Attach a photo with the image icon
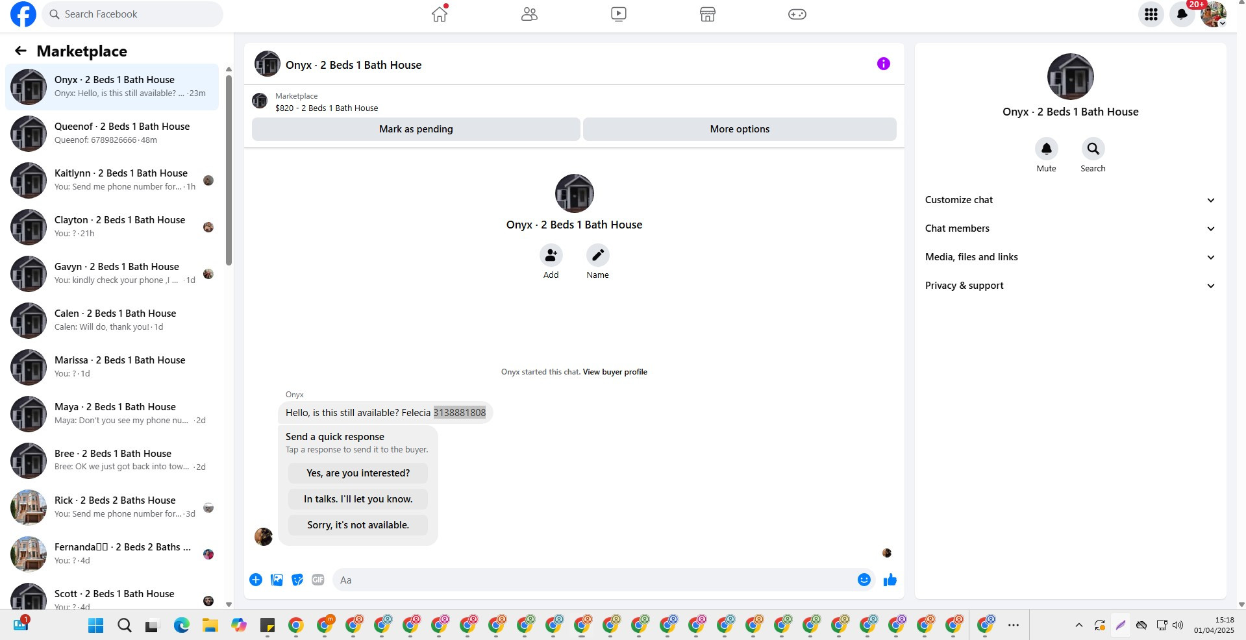 coord(277,580)
